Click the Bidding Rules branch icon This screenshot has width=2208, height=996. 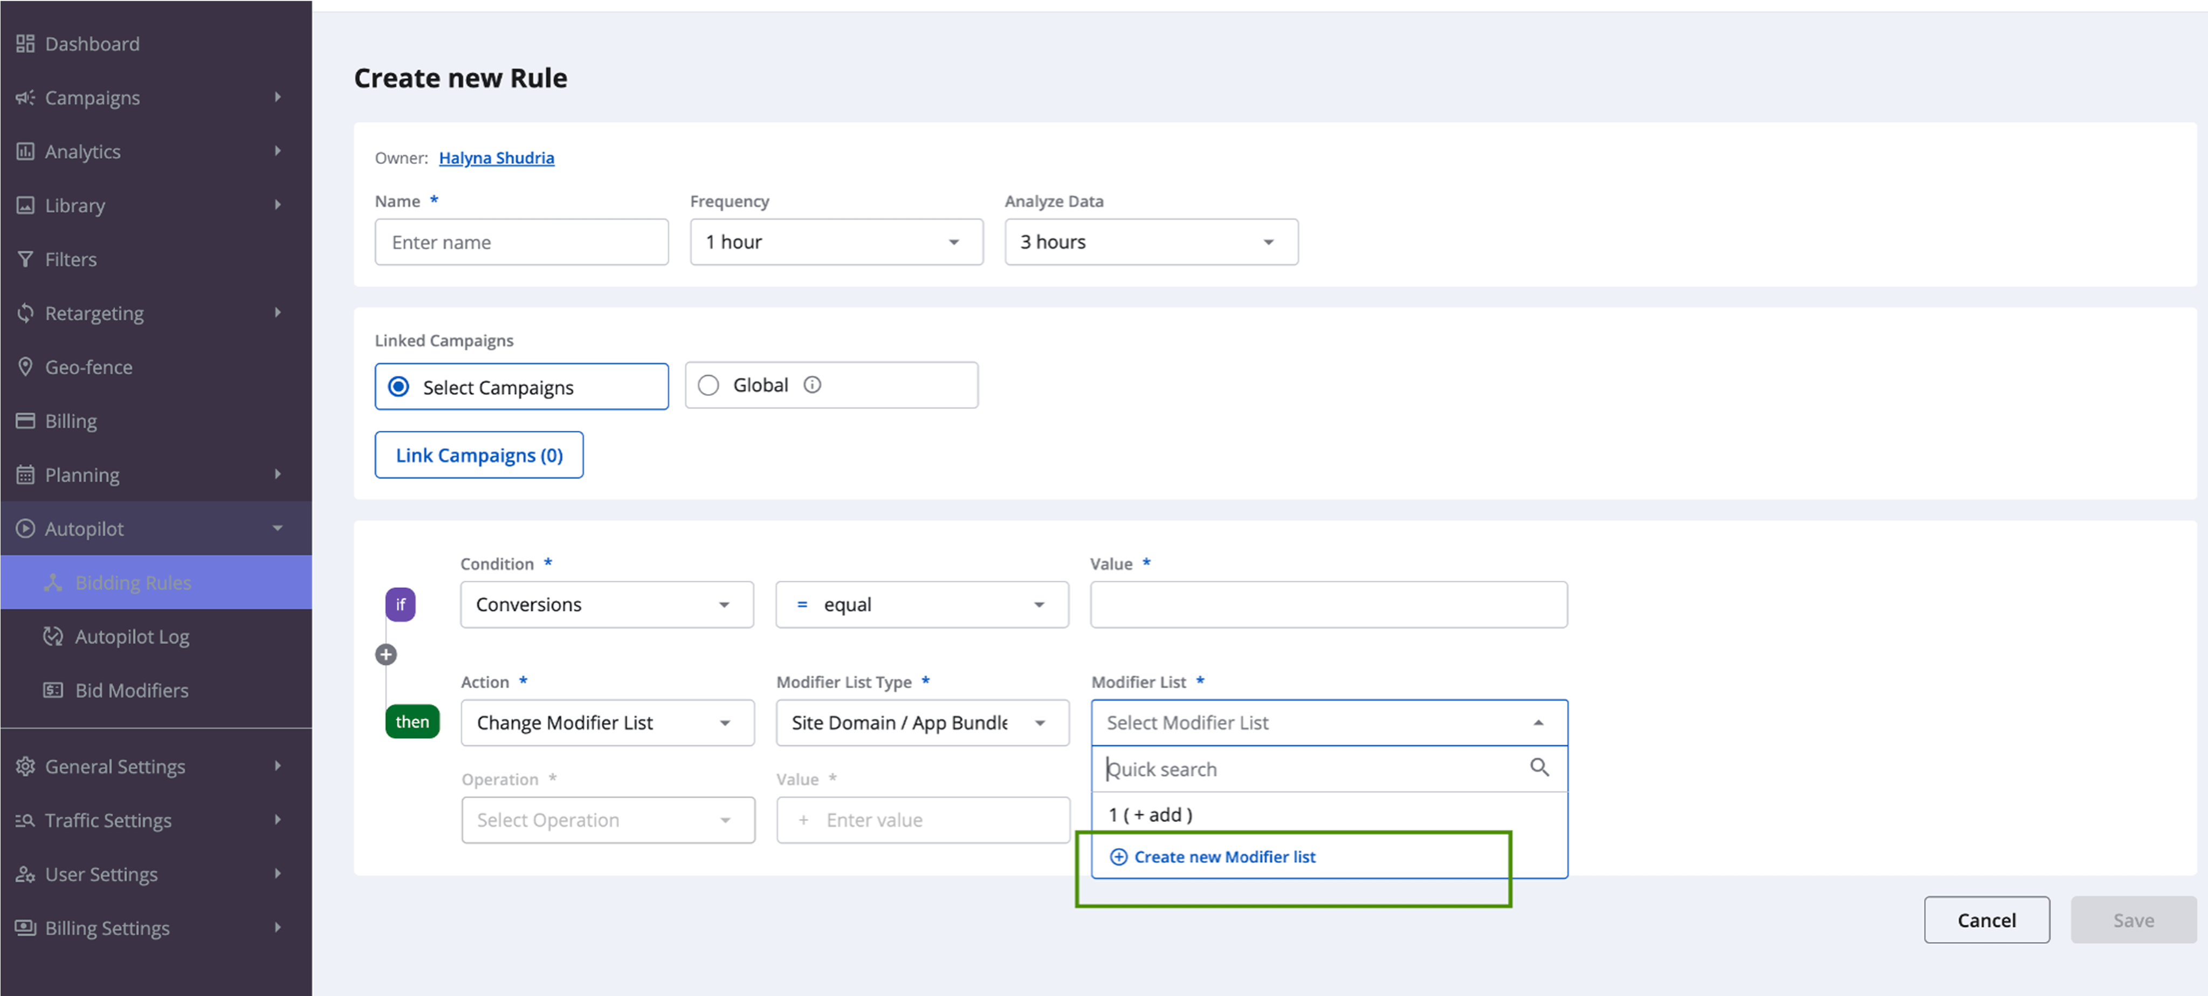tap(53, 583)
